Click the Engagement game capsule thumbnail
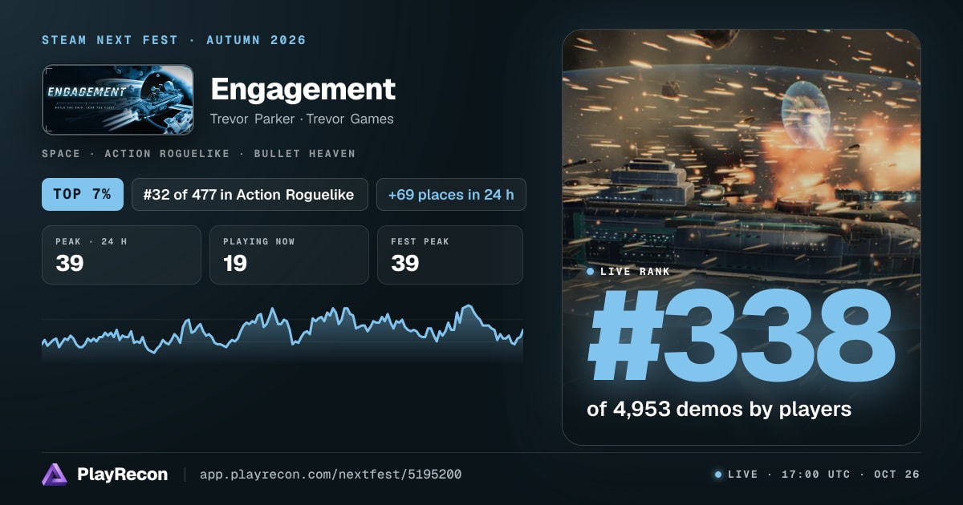 point(118,99)
